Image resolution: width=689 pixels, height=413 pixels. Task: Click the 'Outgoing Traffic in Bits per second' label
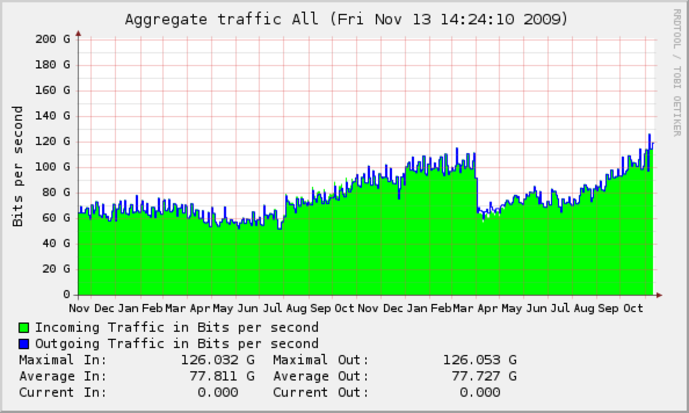pos(177,344)
